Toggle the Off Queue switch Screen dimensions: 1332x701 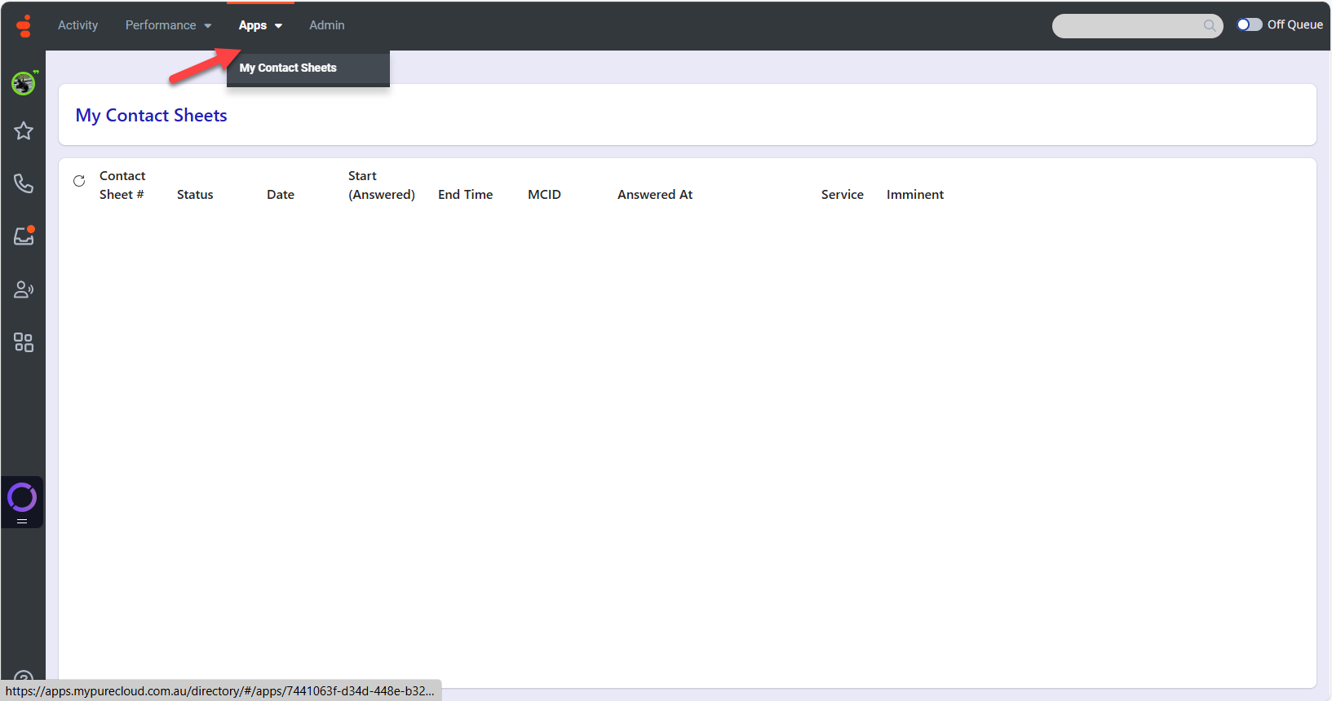(x=1249, y=24)
